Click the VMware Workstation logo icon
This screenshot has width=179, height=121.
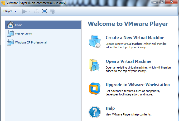[x=95, y=89]
